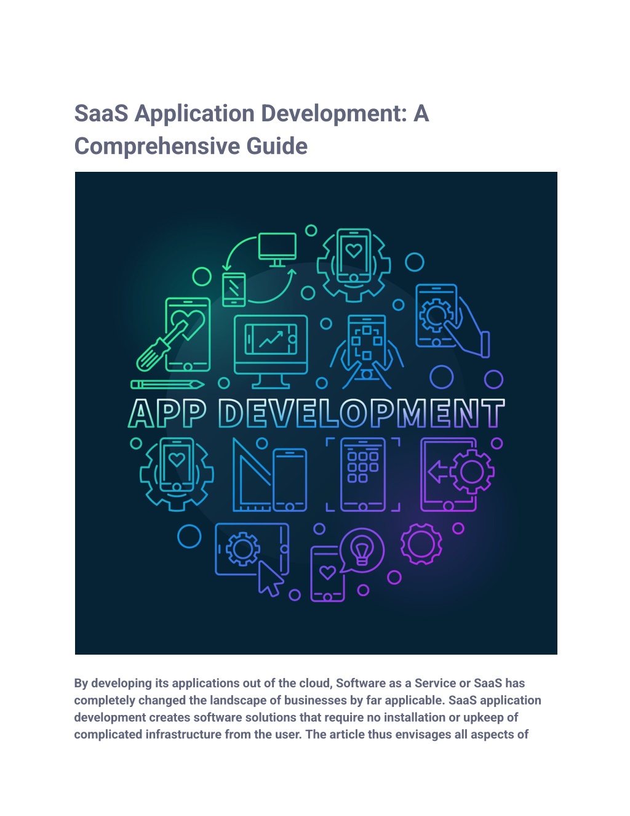The image size is (630, 816).
Task: Click the desktop-to-phone sync arrows icon
Action: pyautogui.click(x=260, y=269)
